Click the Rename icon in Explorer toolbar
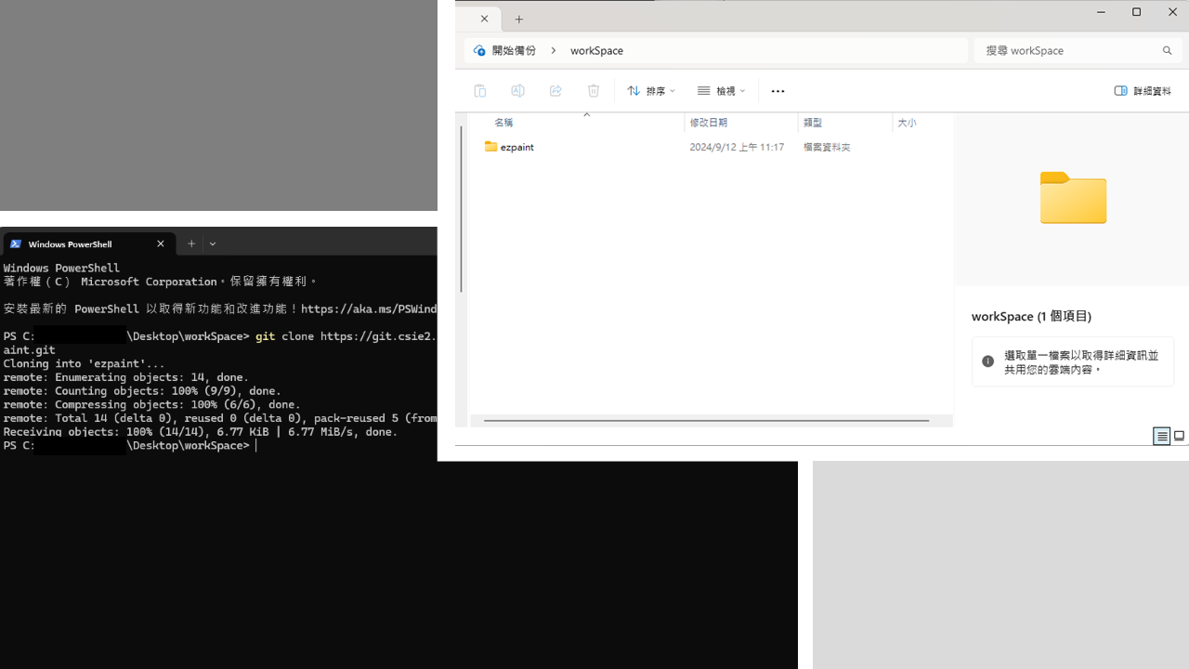1189x669 pixels. tap(517, 91)
